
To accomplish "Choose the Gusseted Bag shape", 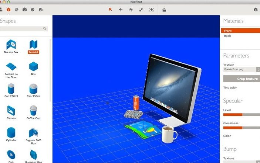I will pos(34,156).
